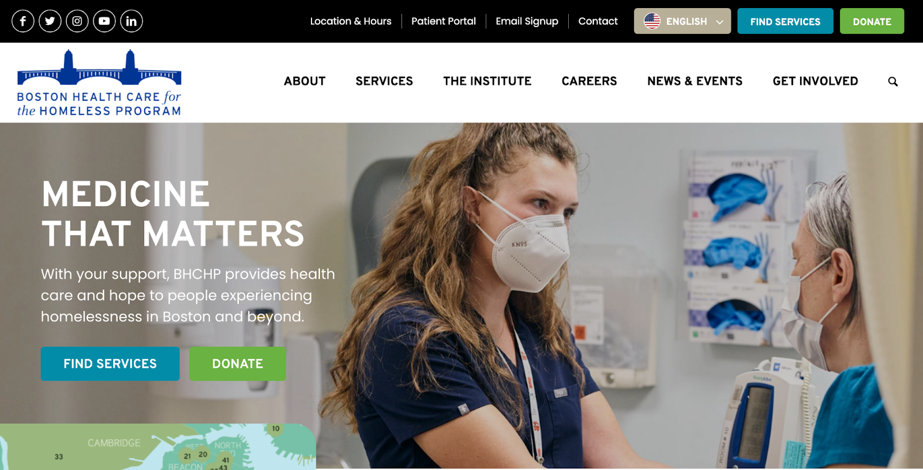The width and height of the screenshot is (923, 470).
Task: Open the search magnifier icon
Action: pos(893,82)
